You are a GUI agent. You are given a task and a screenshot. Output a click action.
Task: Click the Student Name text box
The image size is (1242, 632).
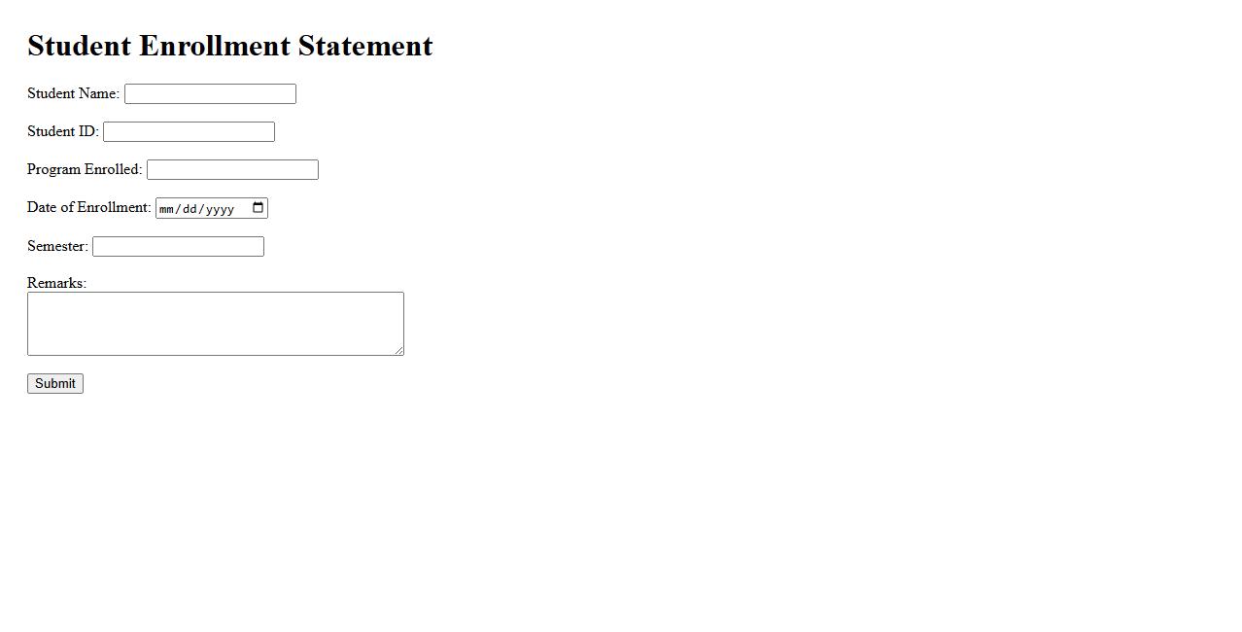(210, 94)
